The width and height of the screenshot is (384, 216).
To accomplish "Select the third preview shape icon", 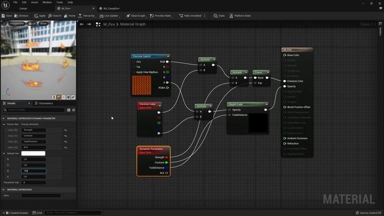I will (x=64, y=97).
